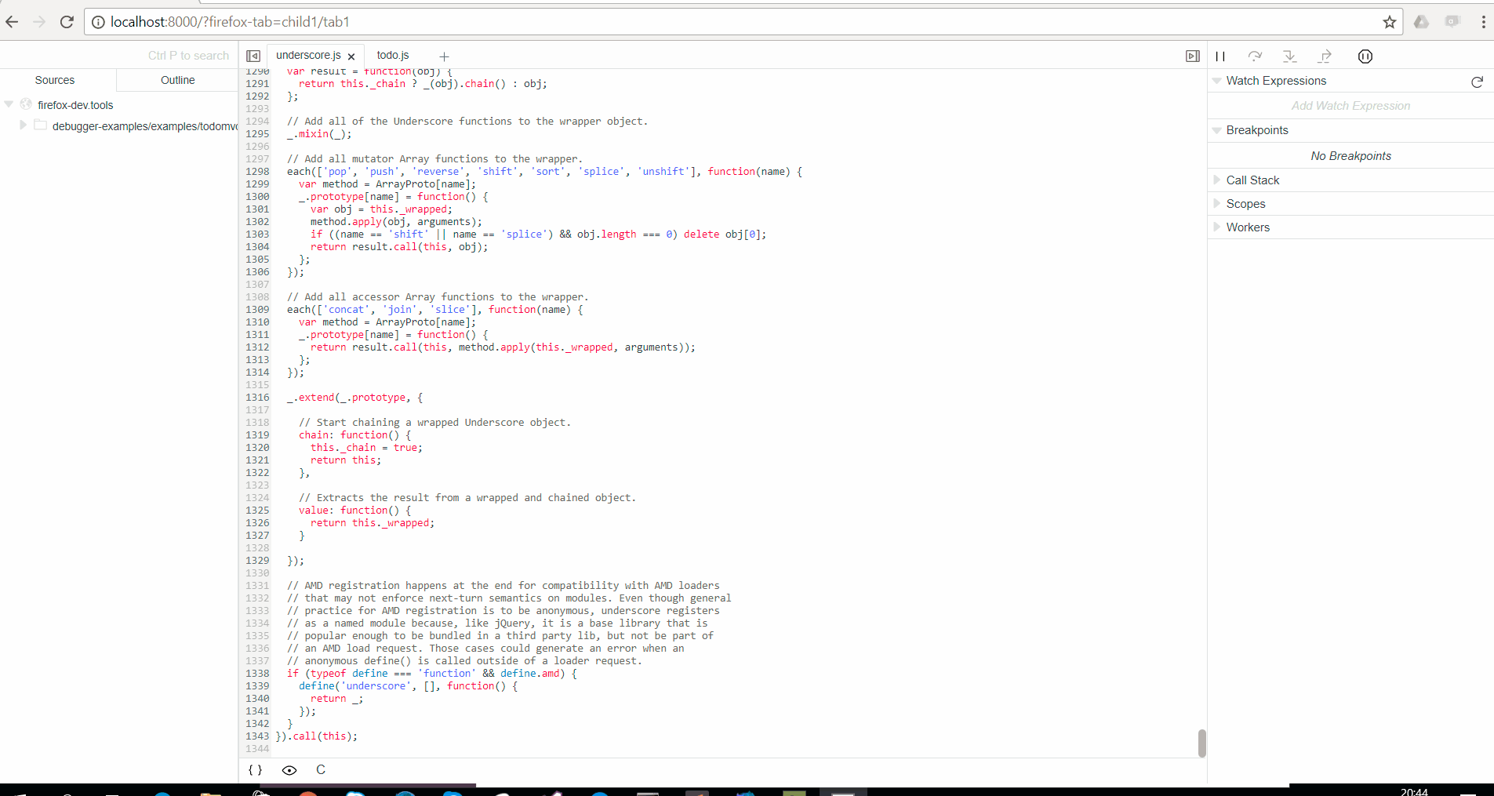1494x796 pixels.
Task: Switch to the Outline tab
Action: (176, 79)
